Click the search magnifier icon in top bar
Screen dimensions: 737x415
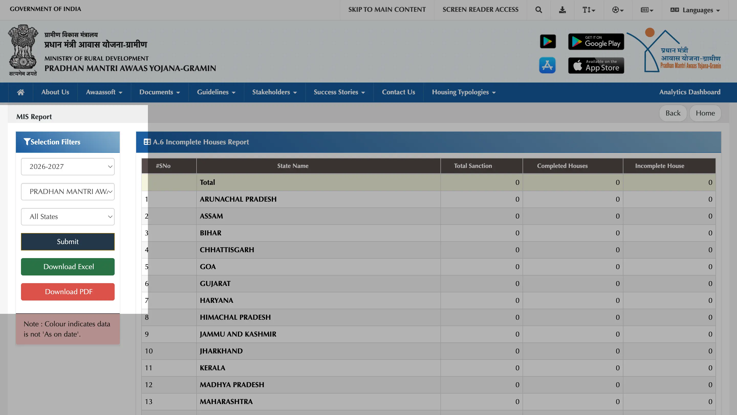[538, 10]
